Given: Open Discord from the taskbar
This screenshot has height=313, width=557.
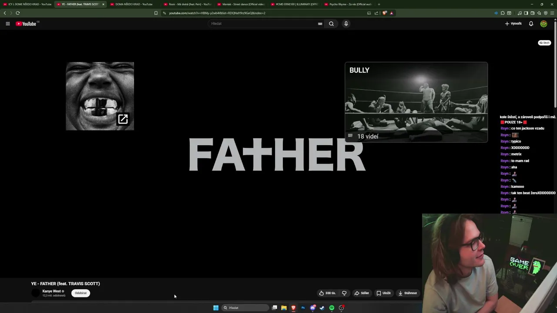Looking at the screenshot, I should pos(312,308).
